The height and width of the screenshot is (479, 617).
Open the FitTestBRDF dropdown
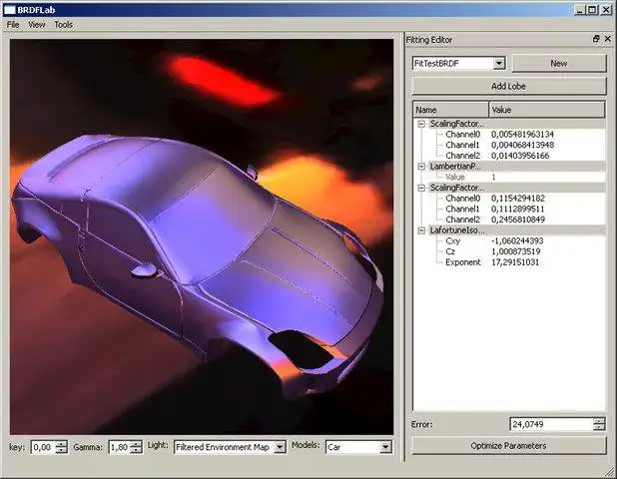click(x=499, y=63)
